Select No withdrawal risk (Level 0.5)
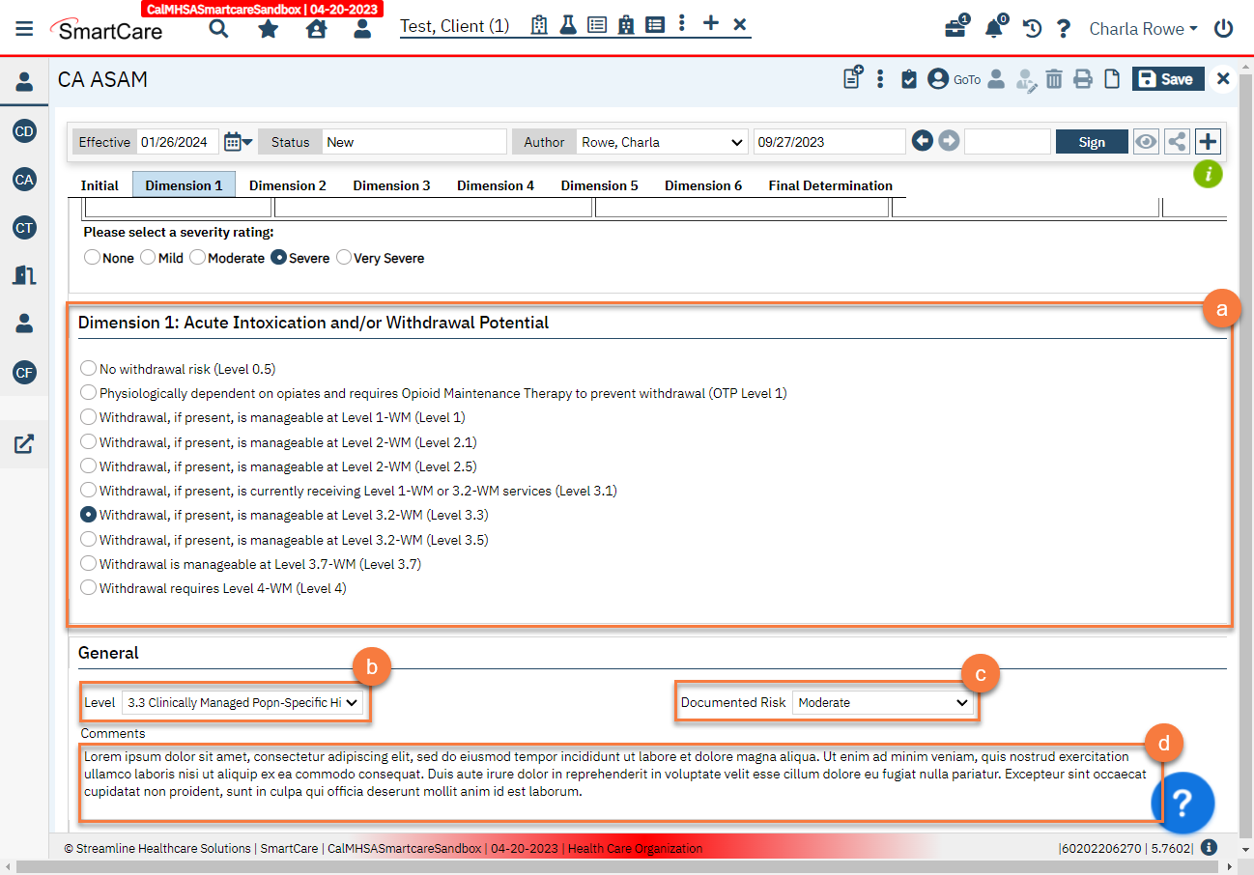The width and height of the screenshot is (1254, 875). pos(89,369)
